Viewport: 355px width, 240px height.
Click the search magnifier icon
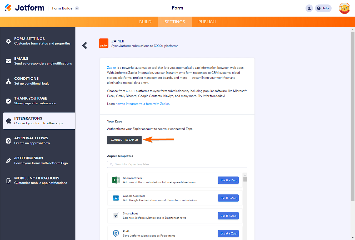coord(111,164)
